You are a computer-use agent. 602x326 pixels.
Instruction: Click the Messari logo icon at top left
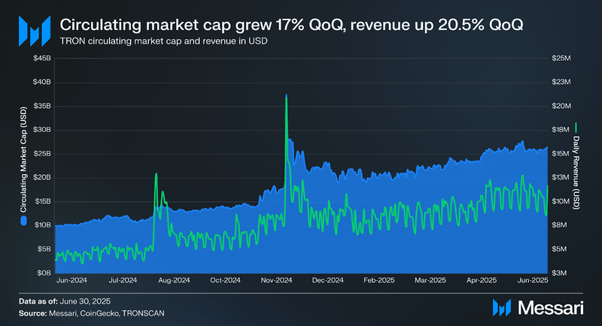(x=35, y=31)
